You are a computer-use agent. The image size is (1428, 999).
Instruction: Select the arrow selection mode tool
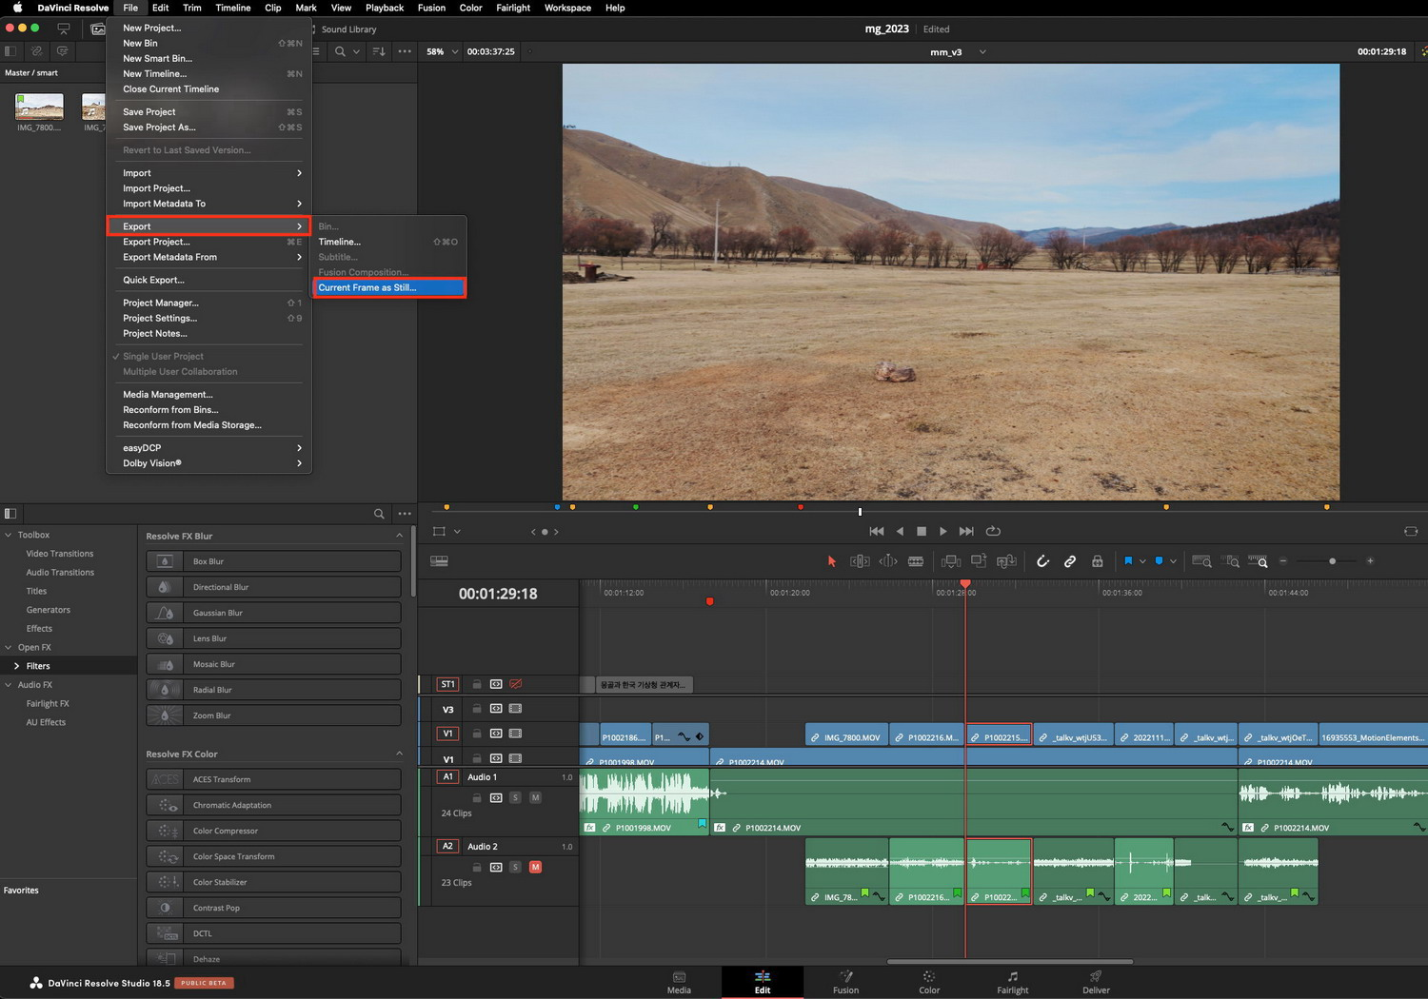[831, 561]
